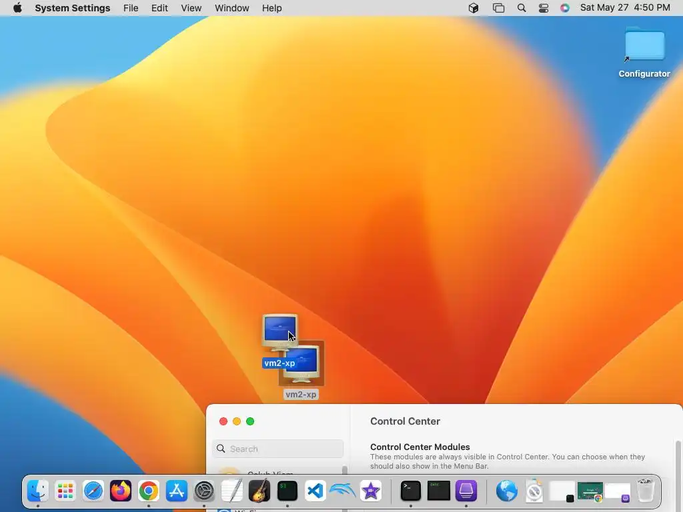Close the System Settings window
The image size is (683, 512).
coord(223,421)
